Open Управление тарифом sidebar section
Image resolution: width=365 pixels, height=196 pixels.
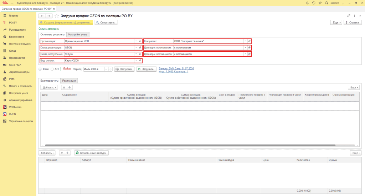[21, 121]
